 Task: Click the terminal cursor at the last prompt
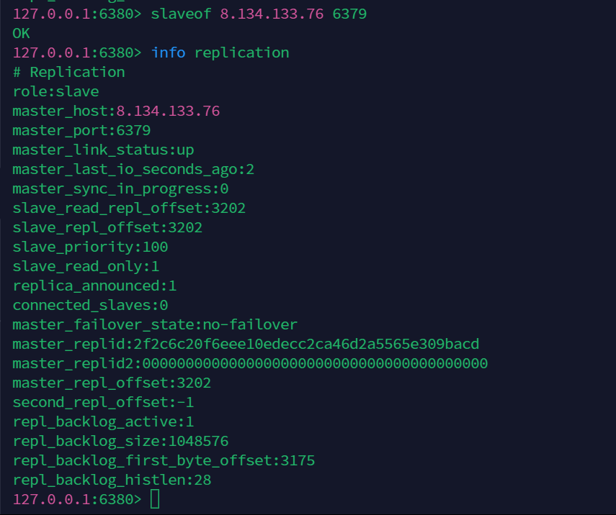click(x=155, y=499)
